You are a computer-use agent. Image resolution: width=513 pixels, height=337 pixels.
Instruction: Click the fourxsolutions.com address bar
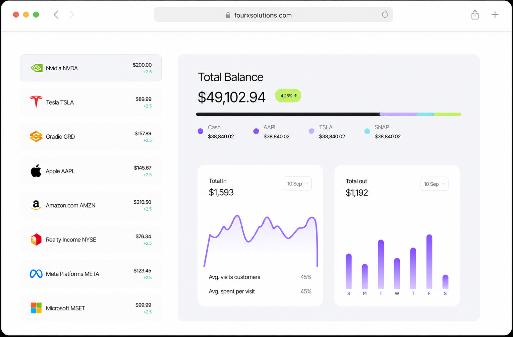pos(273,15)
